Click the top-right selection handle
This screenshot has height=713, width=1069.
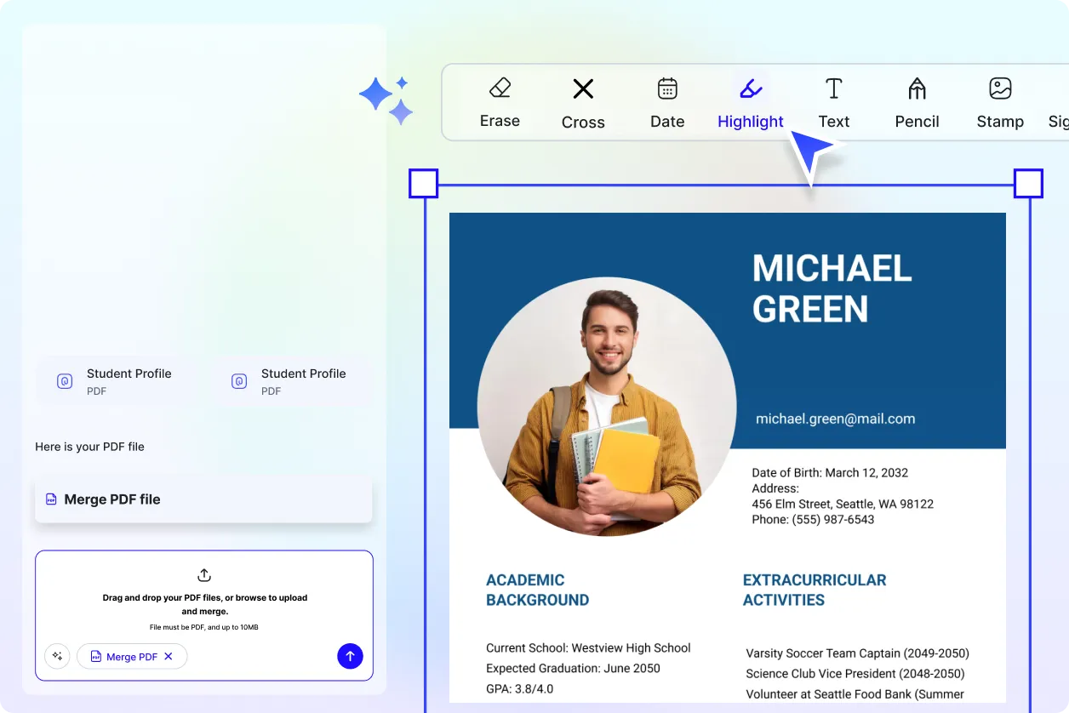[1028, 183]
